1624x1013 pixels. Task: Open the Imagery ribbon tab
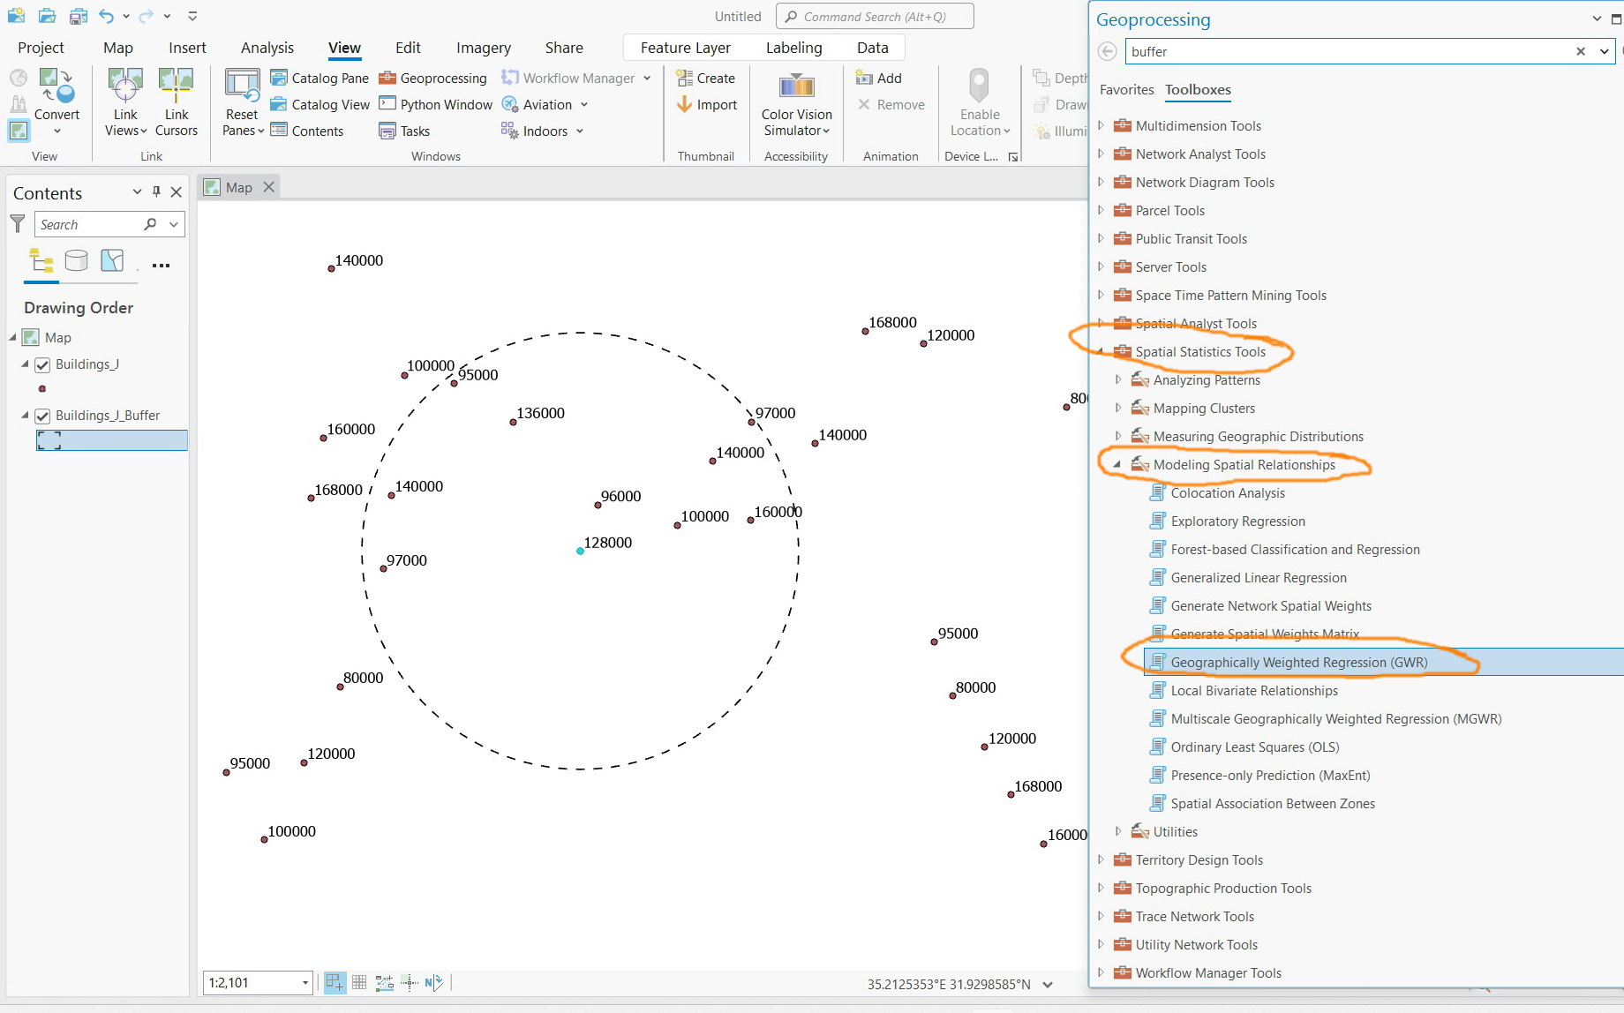484,48
